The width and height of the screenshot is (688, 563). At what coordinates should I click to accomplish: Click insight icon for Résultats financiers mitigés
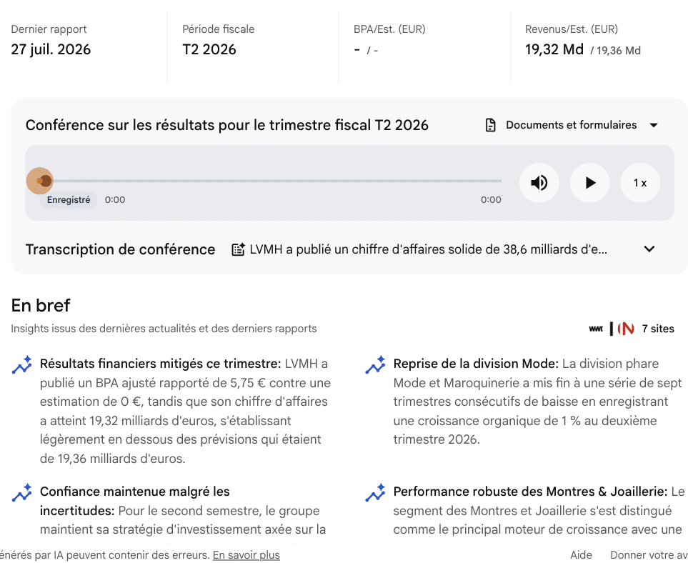click(x=22, y=364)
